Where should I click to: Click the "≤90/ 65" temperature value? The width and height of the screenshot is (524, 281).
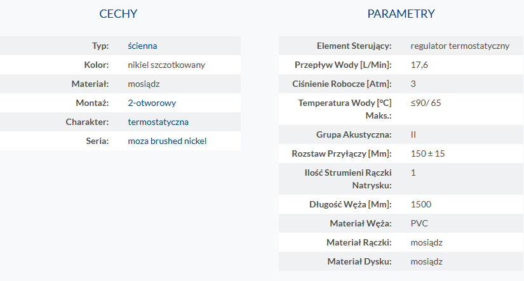(426, 103)
